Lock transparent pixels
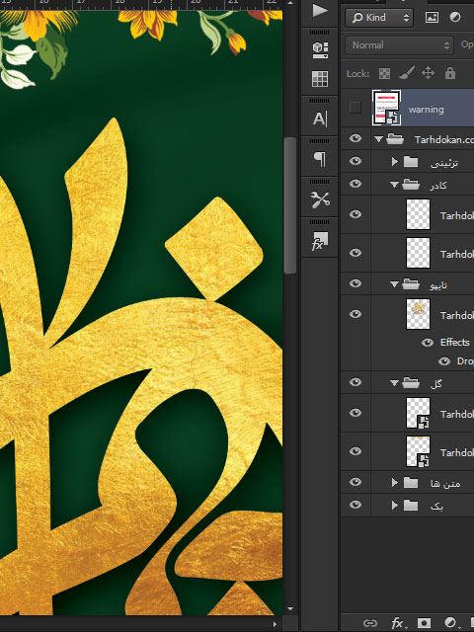 (384, 73)
